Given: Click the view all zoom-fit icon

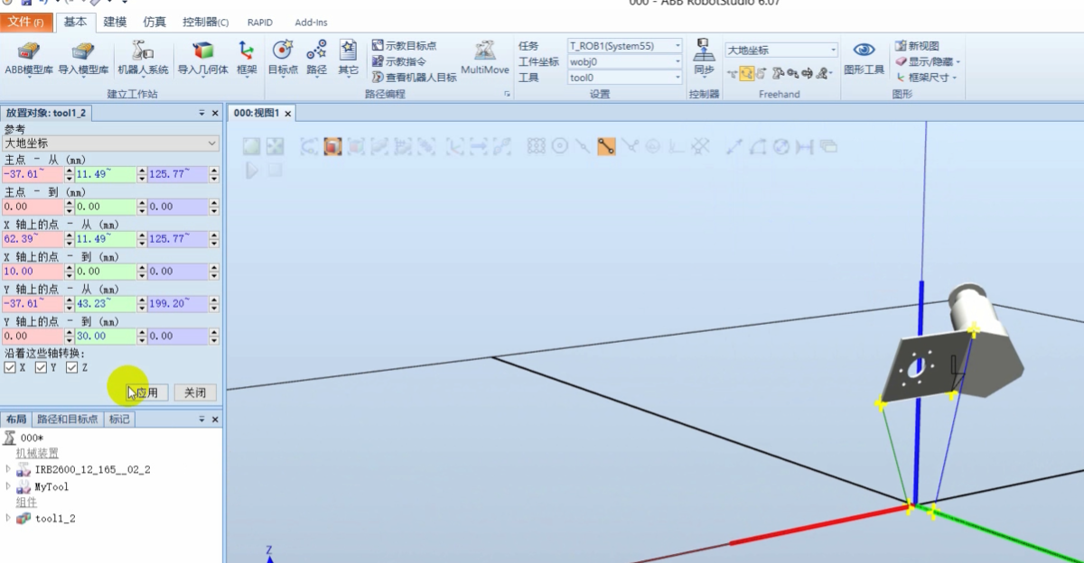Looking at the screenshot, I should click(252, 146).
